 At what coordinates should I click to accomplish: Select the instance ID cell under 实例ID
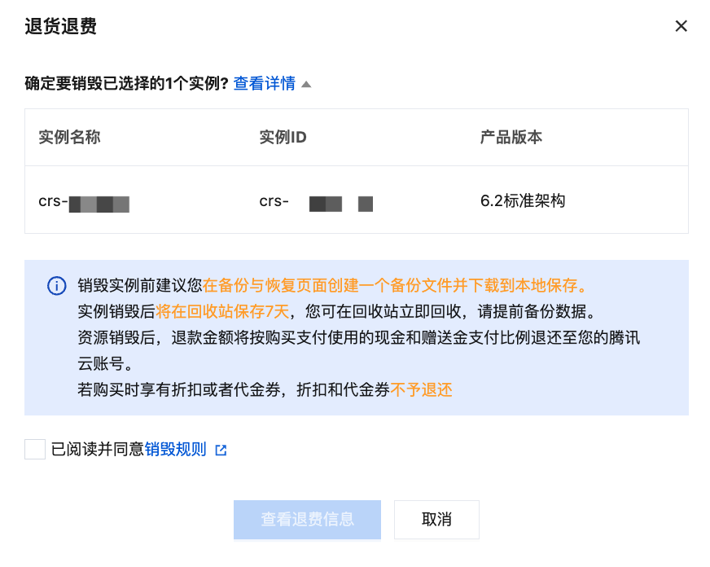click(x=316, y=201)
